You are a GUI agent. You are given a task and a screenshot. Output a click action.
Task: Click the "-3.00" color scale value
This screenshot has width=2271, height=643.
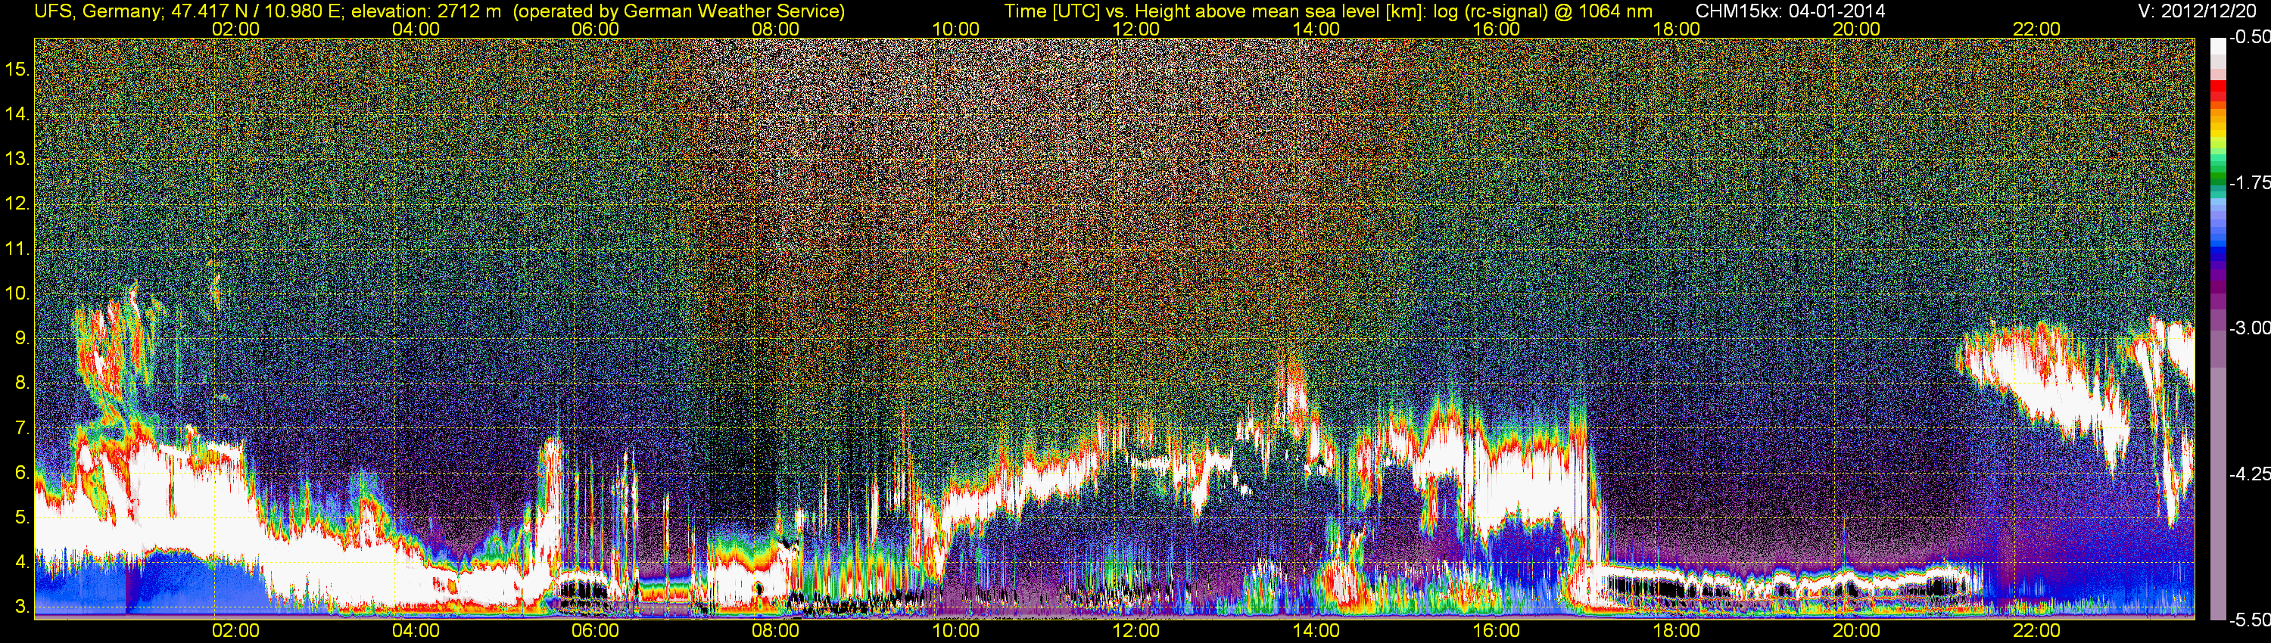tap(2249, 328)
